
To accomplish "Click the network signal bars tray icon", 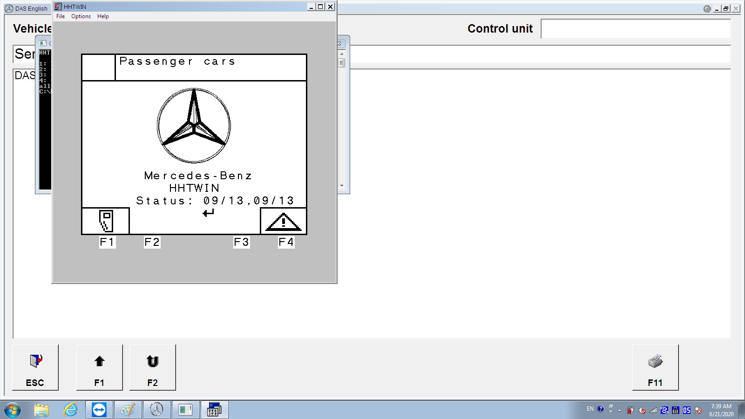I will pyautogui.click(x=653, y=410).
